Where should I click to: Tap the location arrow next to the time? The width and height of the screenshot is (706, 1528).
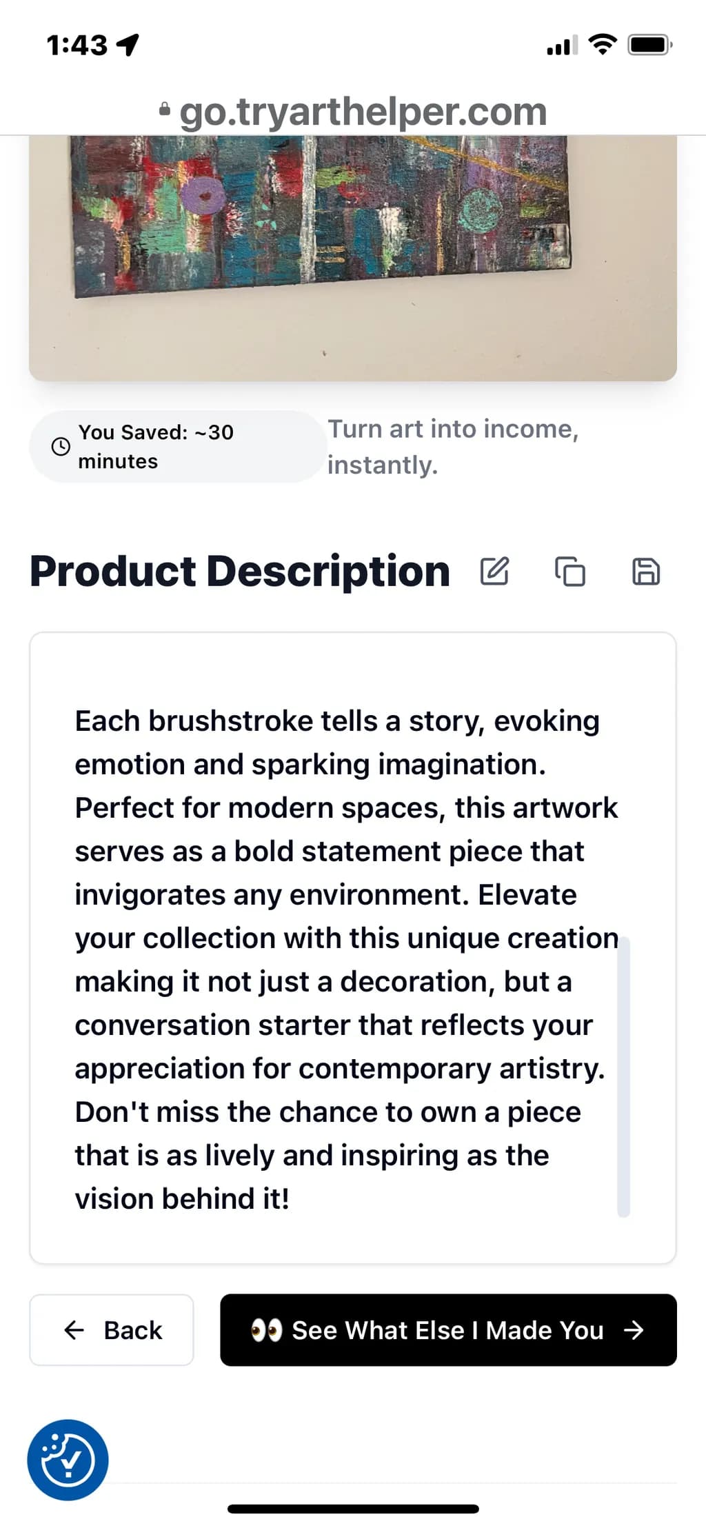tap(128, 45)
